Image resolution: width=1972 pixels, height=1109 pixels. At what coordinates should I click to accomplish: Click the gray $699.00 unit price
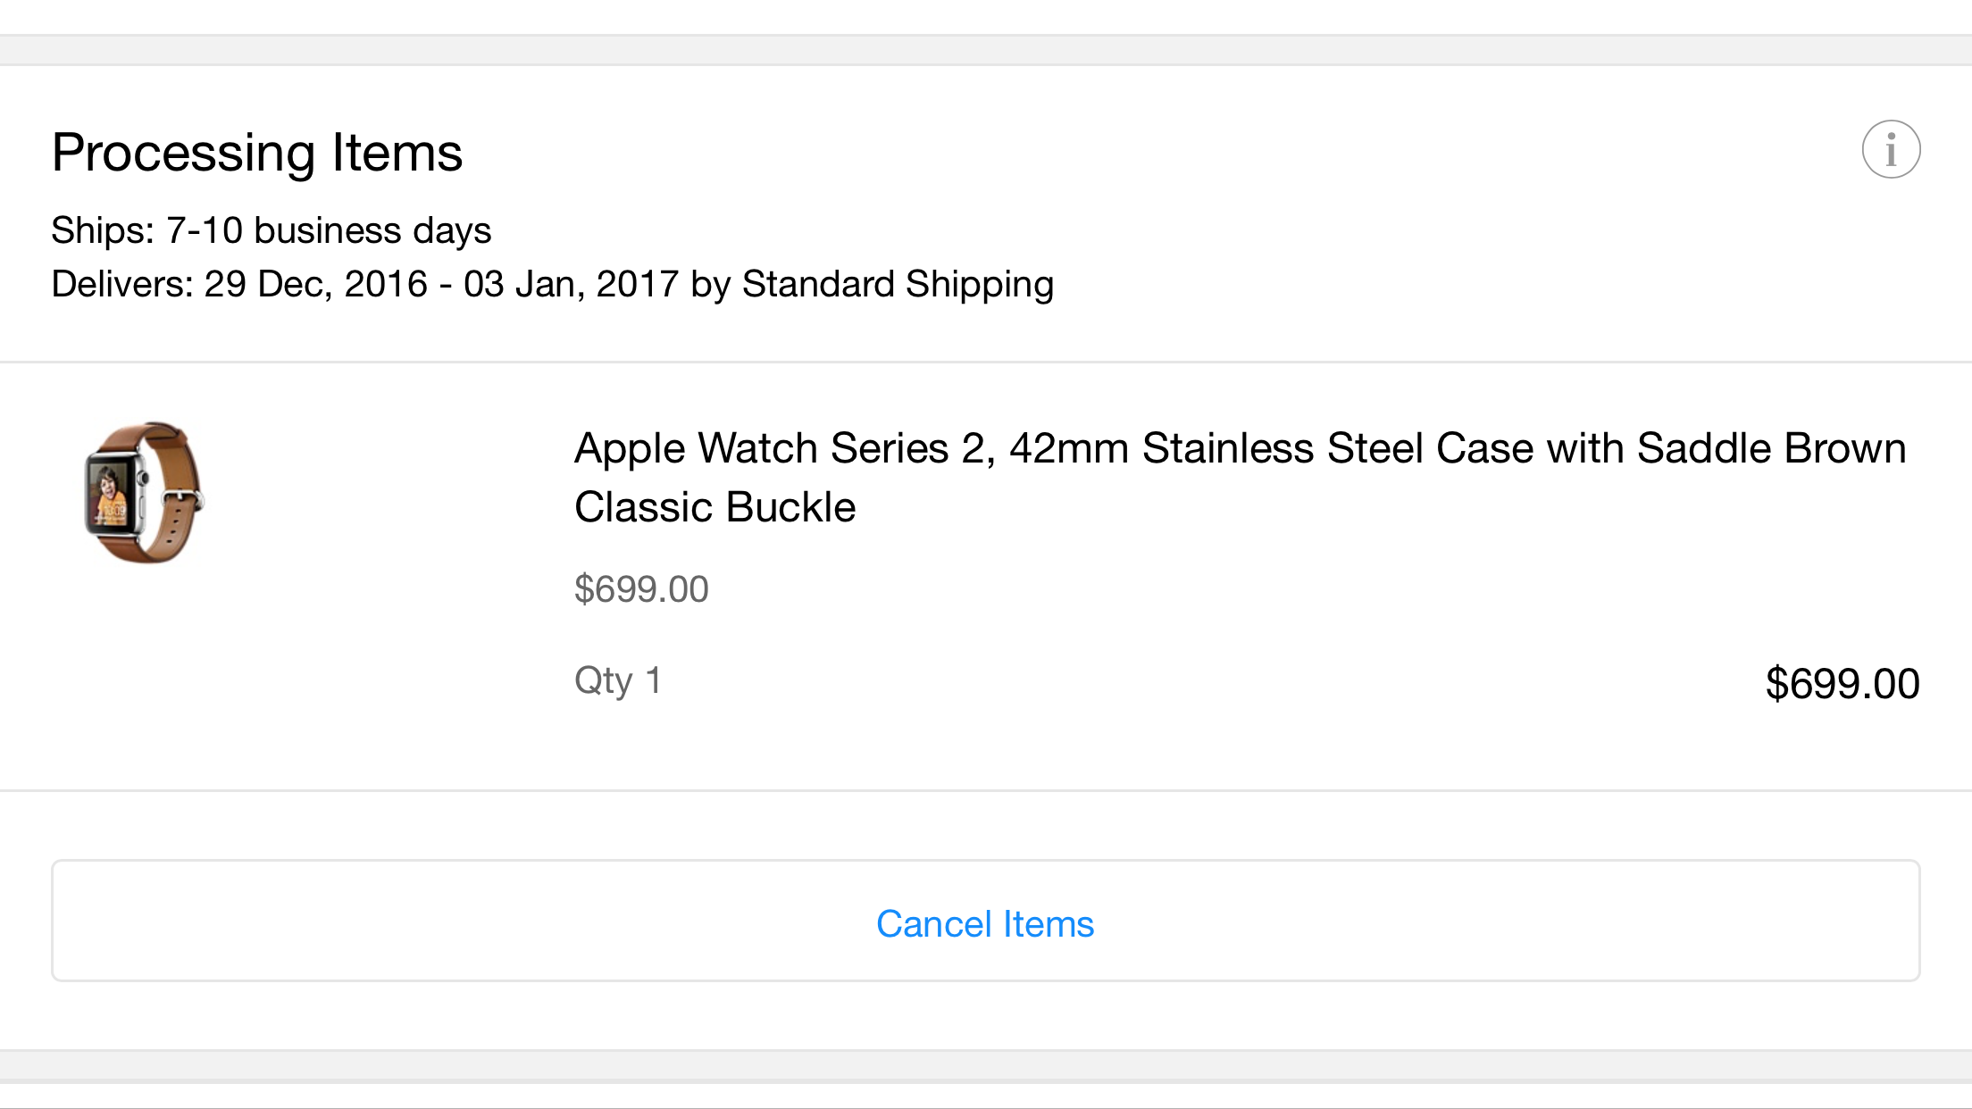point(641,589)
